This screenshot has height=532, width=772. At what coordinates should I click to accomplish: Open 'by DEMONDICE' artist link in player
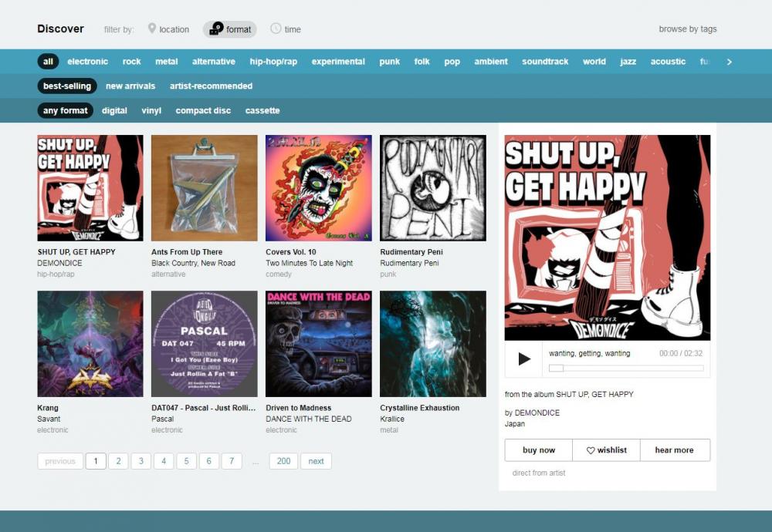click(x=532, y=412)
